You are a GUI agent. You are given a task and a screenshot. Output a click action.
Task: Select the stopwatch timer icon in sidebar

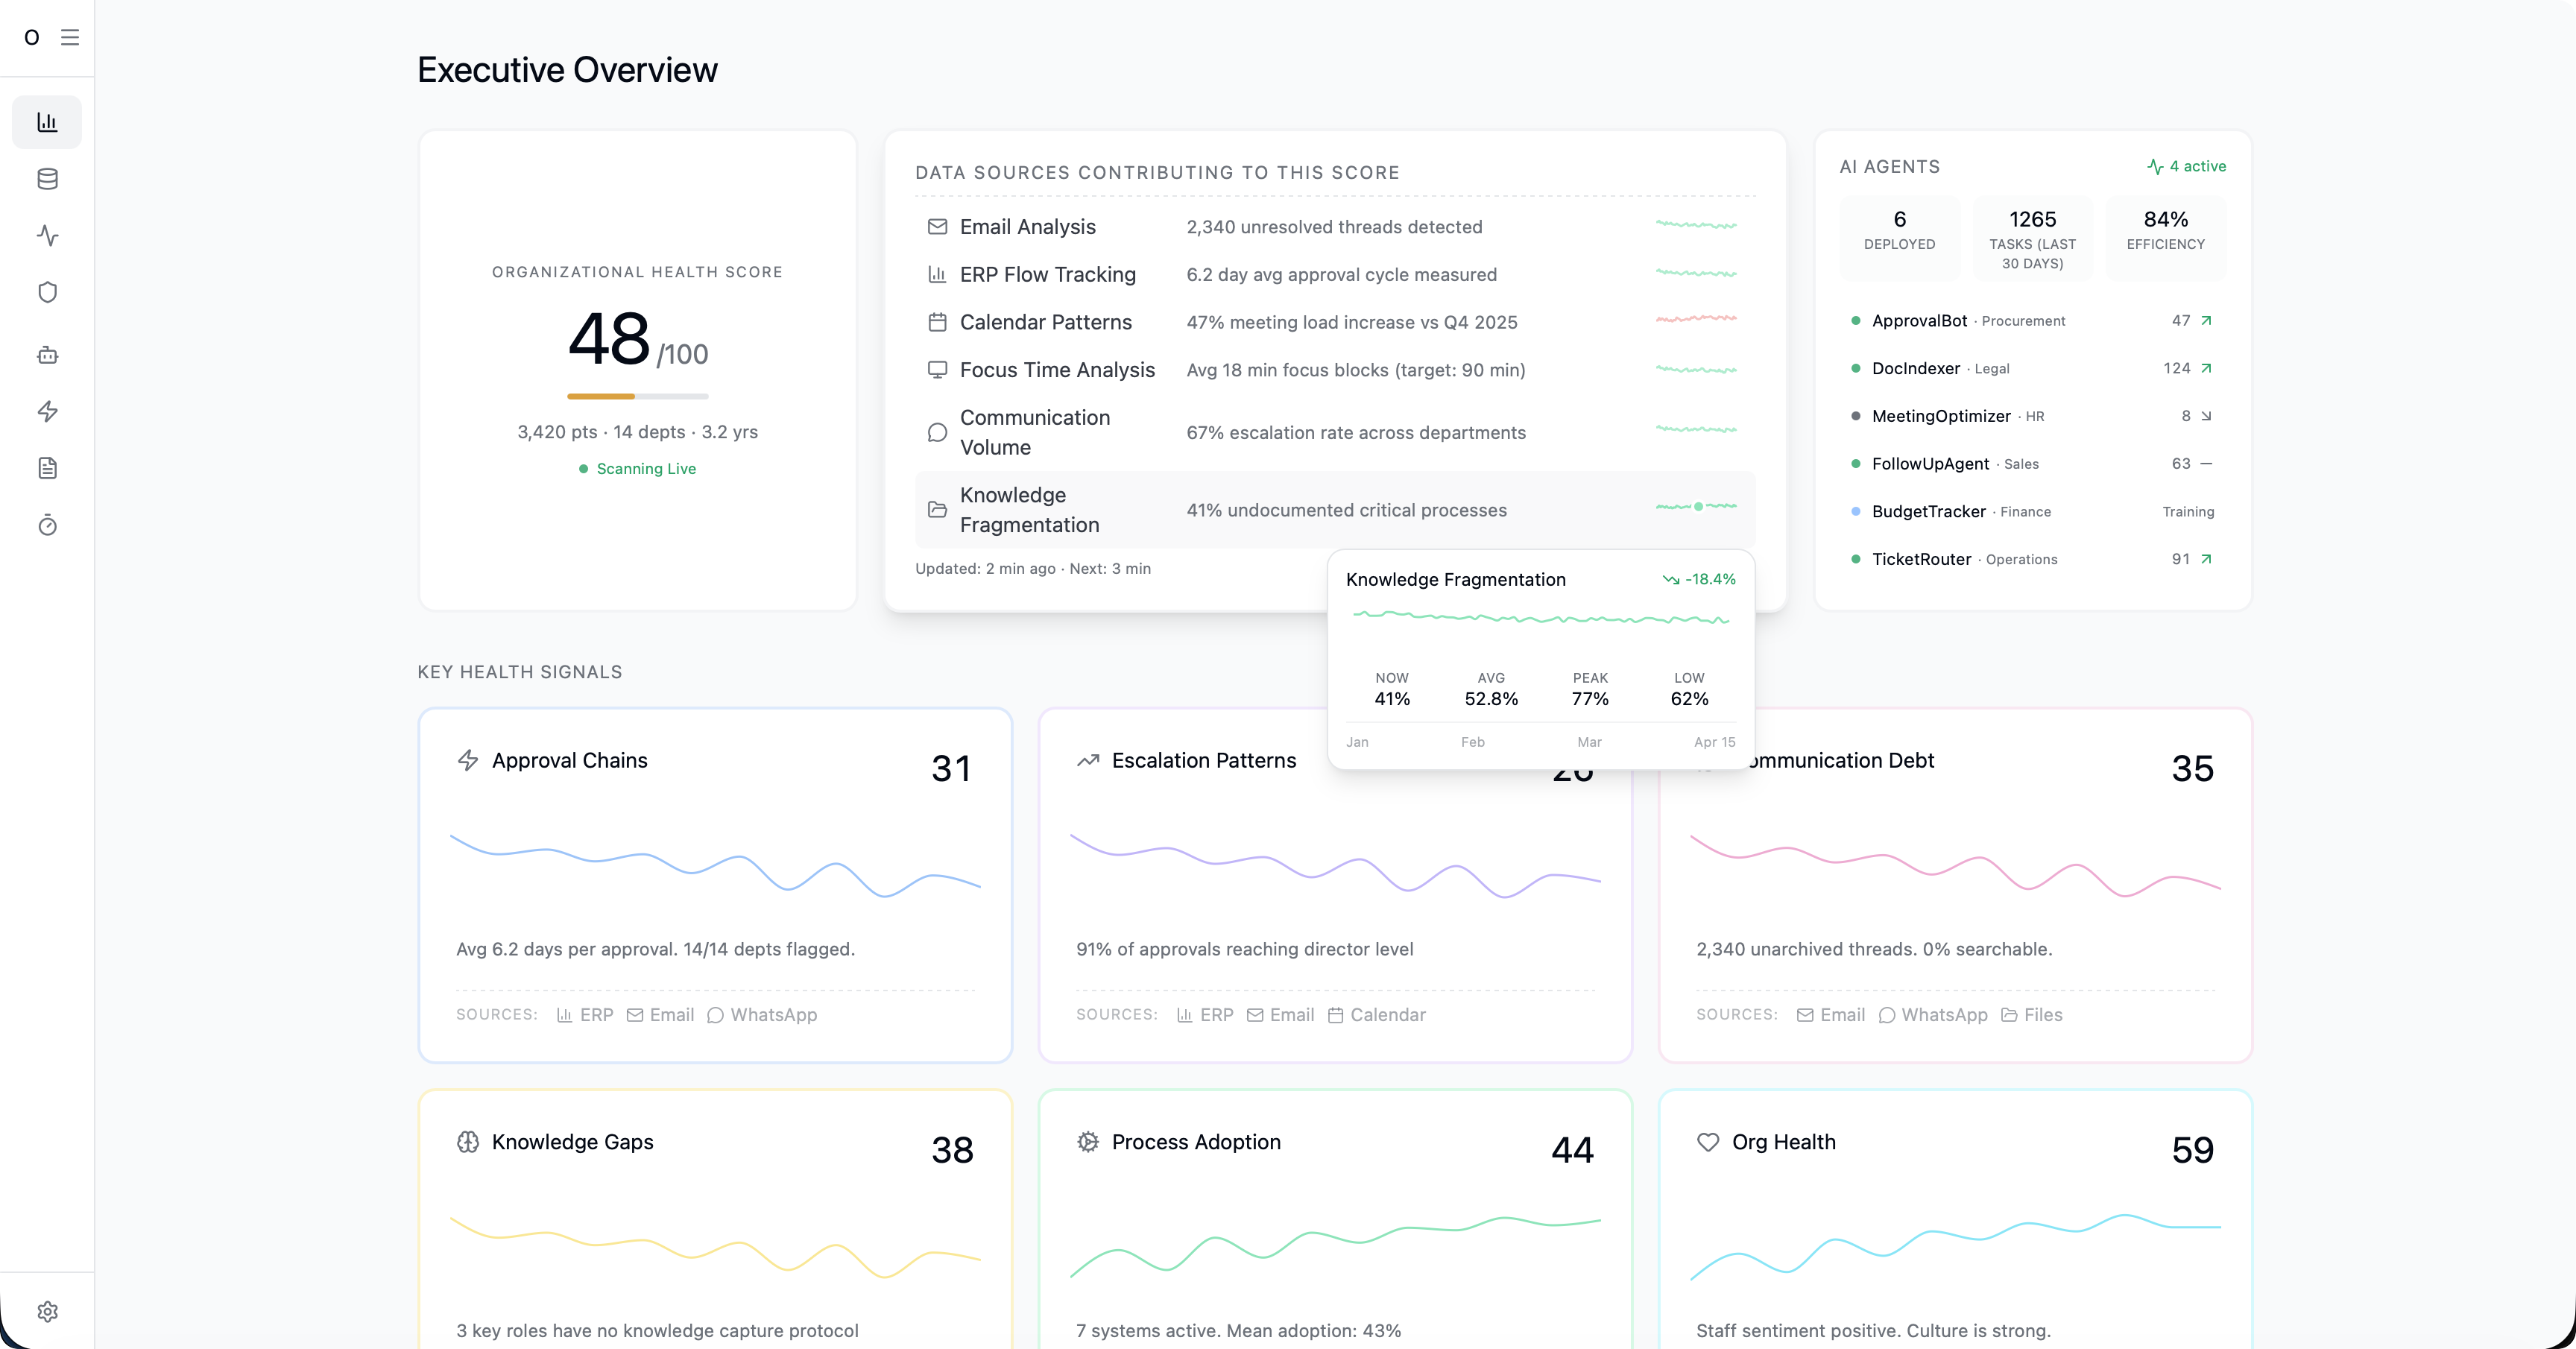(x=47, y=525)
